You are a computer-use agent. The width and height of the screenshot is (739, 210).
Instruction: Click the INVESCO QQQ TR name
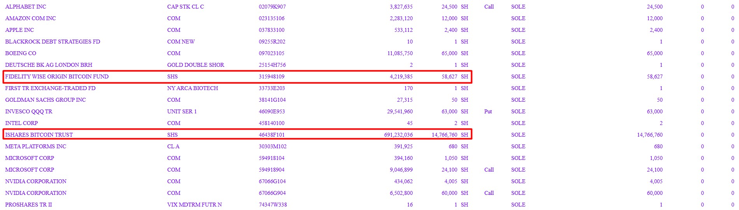(29, 111)
